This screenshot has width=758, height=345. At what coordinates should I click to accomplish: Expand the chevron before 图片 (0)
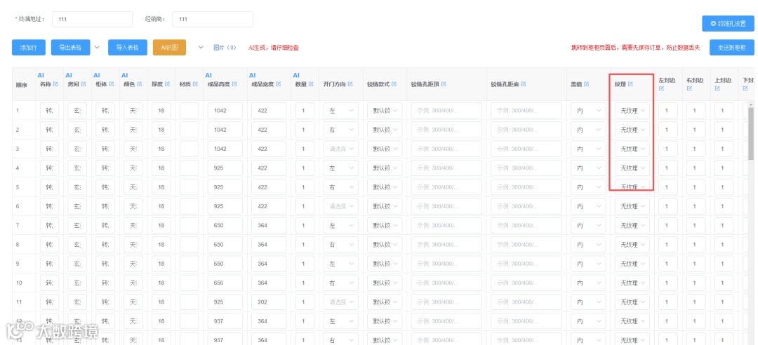tap(201, 48)
